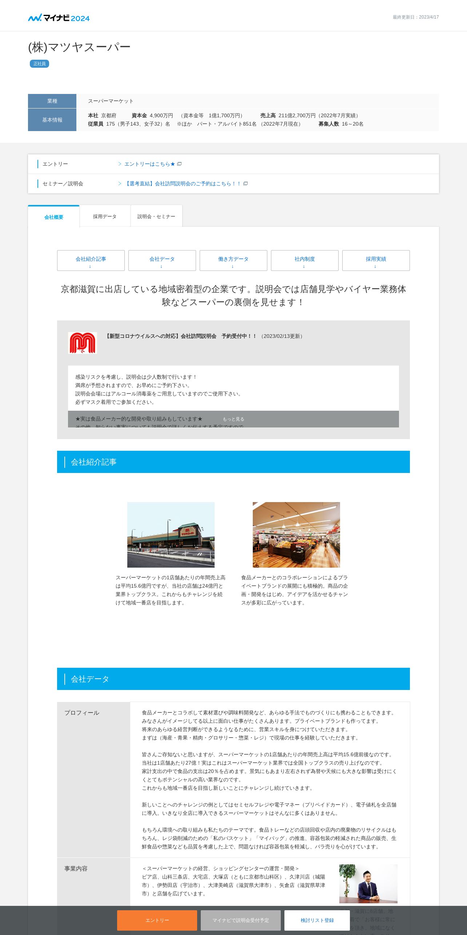Click the マイナビ2024 logo

(59, 18)
